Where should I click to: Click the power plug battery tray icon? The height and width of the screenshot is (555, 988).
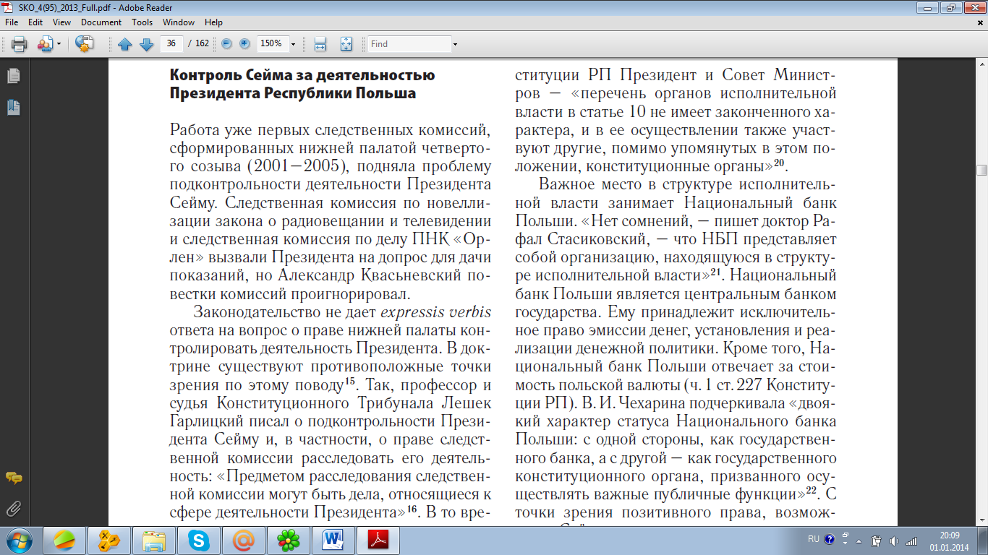(x=876, y=541)
